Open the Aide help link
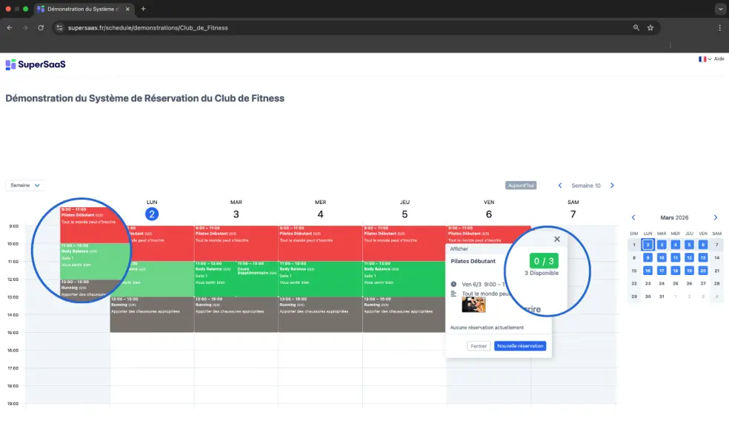 [719, 58]
